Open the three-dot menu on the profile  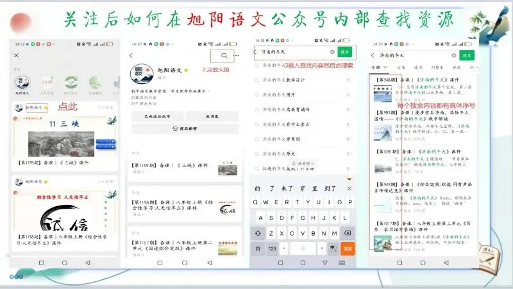[x=236, y=55]
